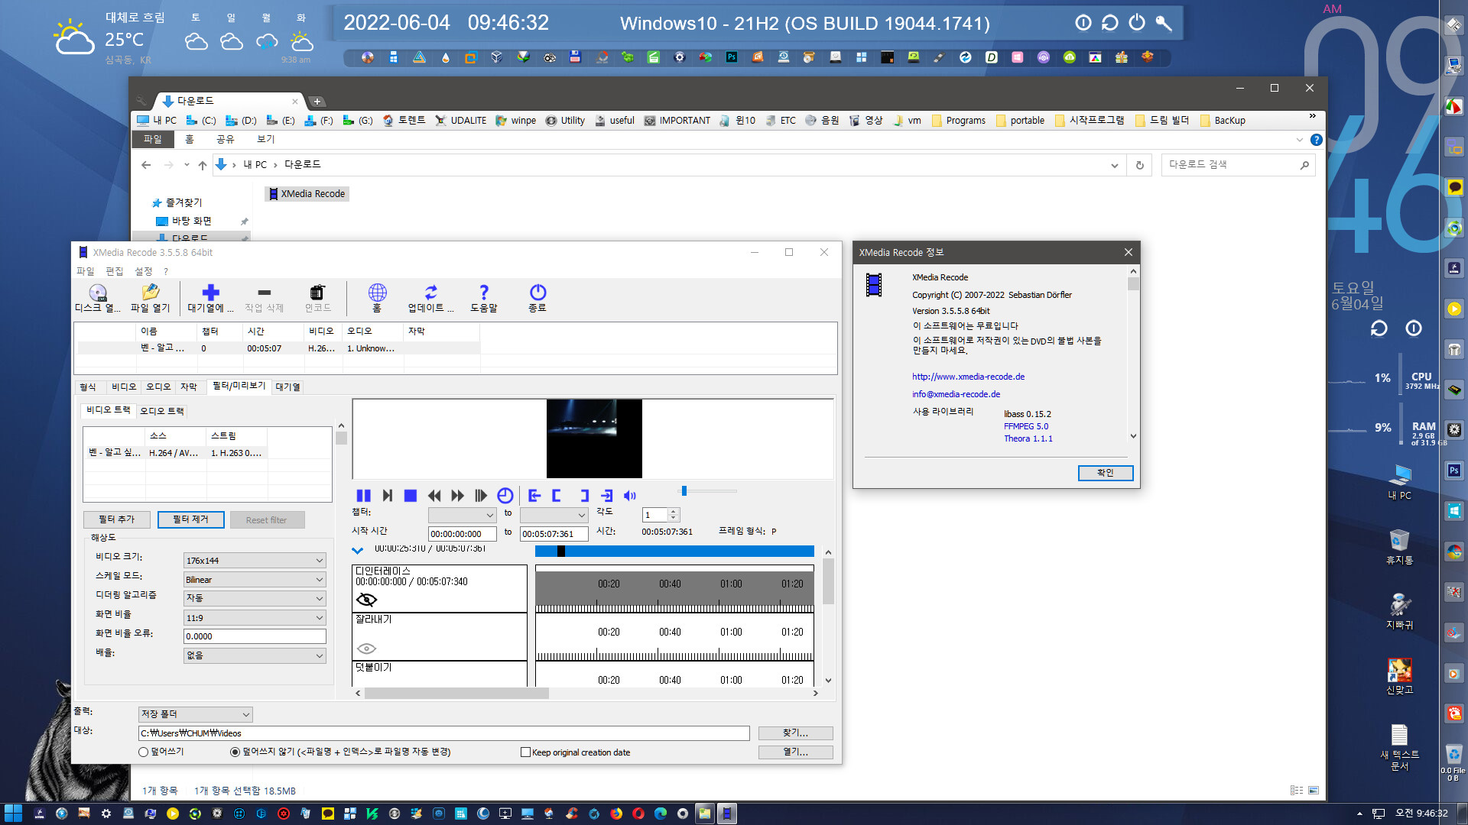This screenshot has width=1468, height=825.
Task: Step to next frame in preview
Action: tap(388, 496)
